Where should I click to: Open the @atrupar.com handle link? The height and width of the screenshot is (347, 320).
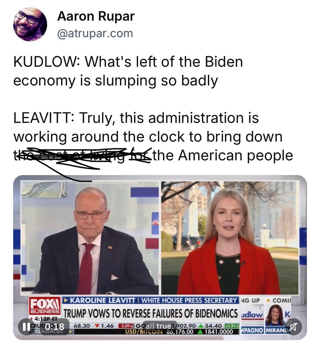(x=95, y=33)
